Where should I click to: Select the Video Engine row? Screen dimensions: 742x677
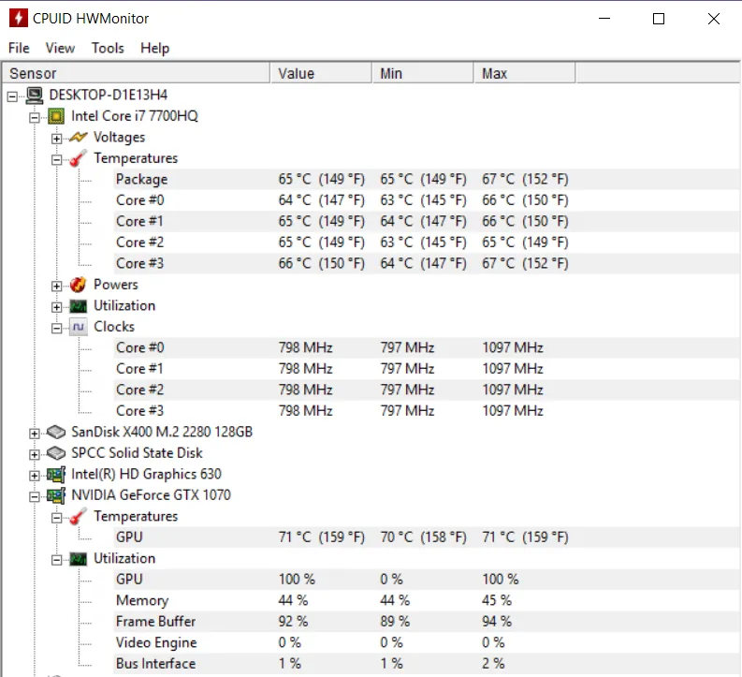[x=427, y=643]
